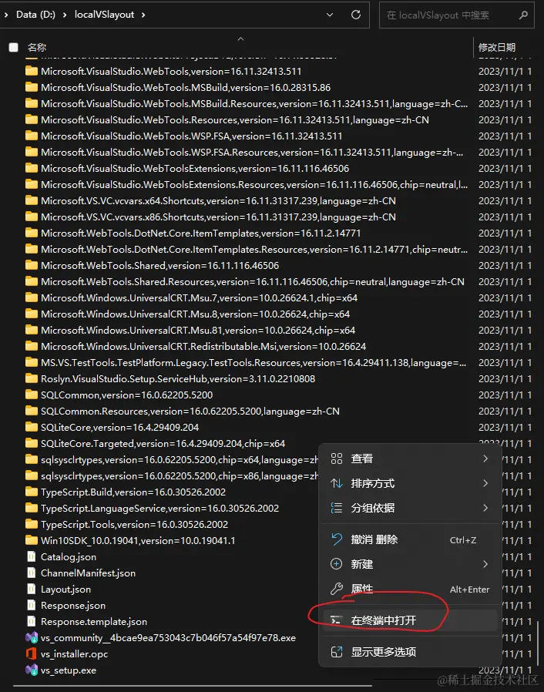Click the ChannelManifest.json file icon

tap(32, 573)
